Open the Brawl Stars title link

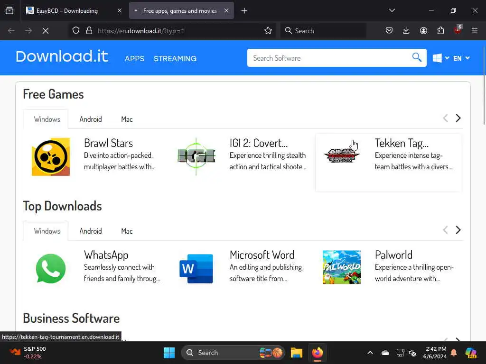[109, 143]
